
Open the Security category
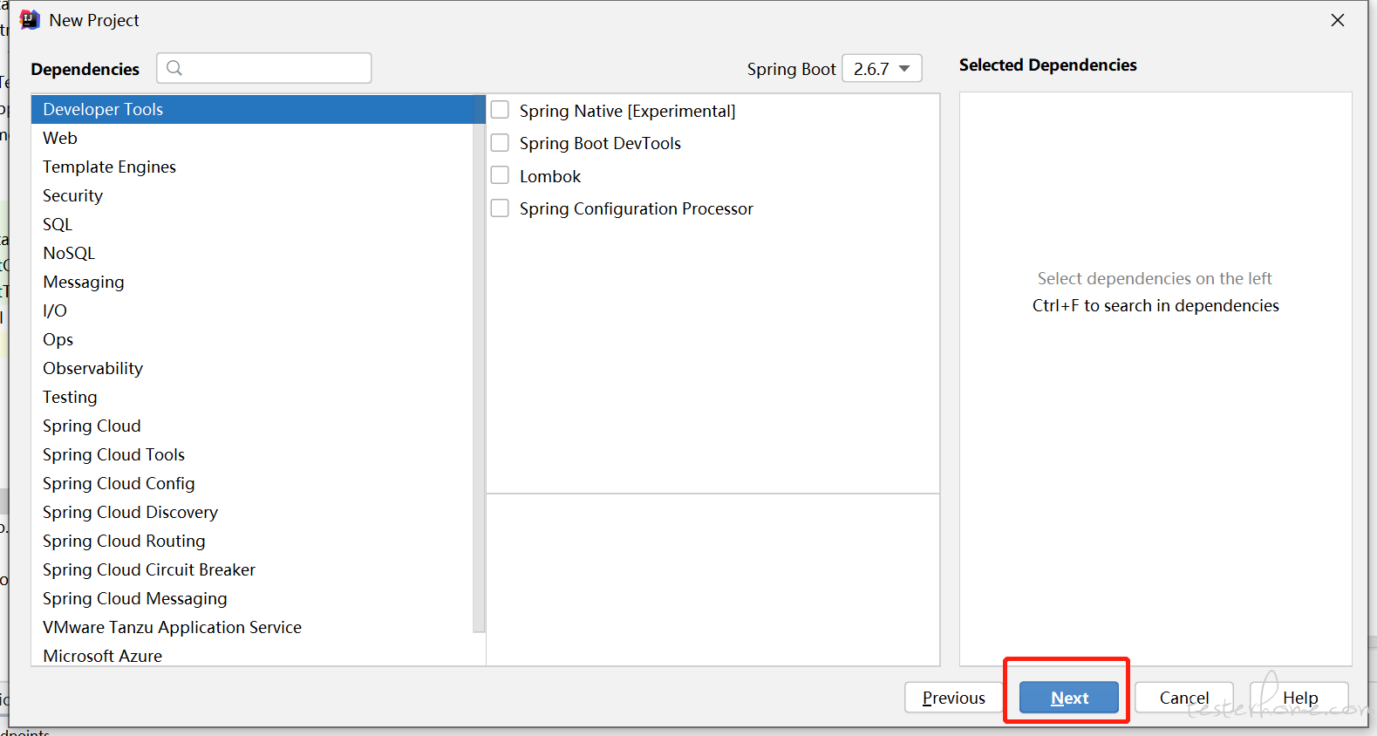point(252,195)
